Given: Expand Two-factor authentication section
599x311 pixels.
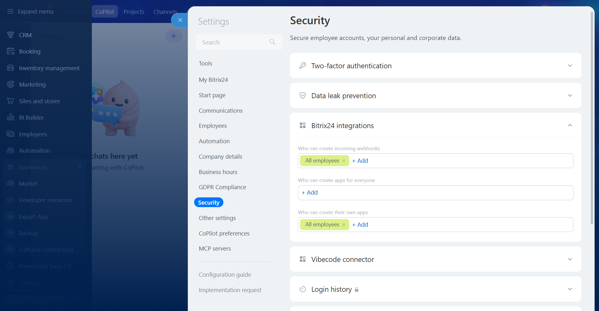Looking at the screenshot, I should coord(570,65).
